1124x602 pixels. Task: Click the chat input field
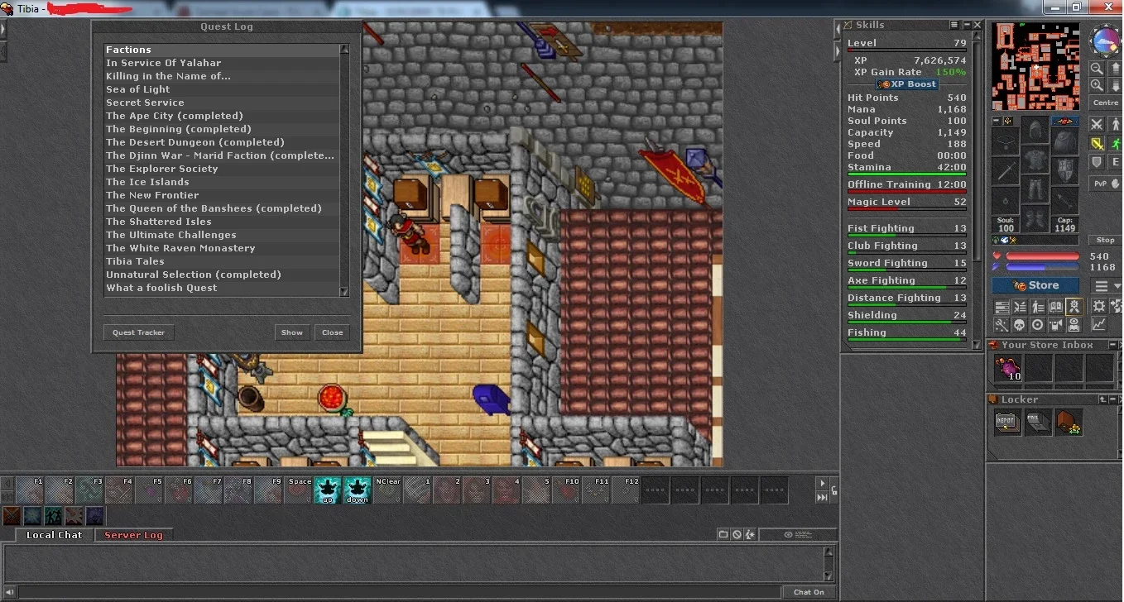[x=399, y=592]
